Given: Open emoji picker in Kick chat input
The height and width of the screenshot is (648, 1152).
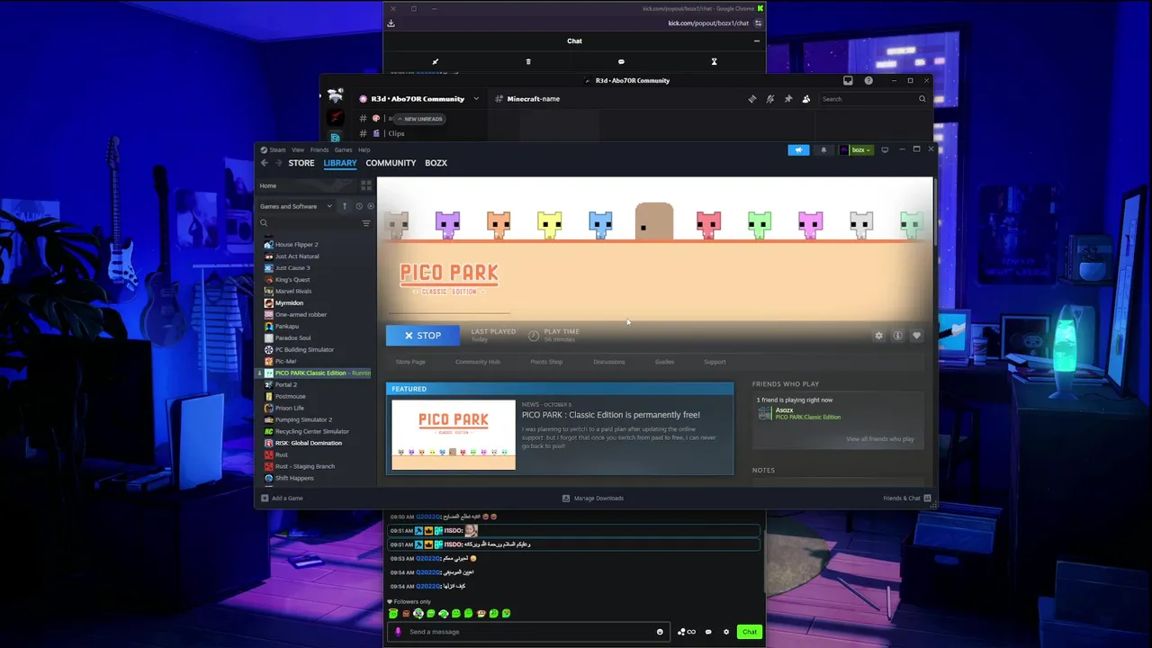Looking at the screenshot, I should click(660, 632).
